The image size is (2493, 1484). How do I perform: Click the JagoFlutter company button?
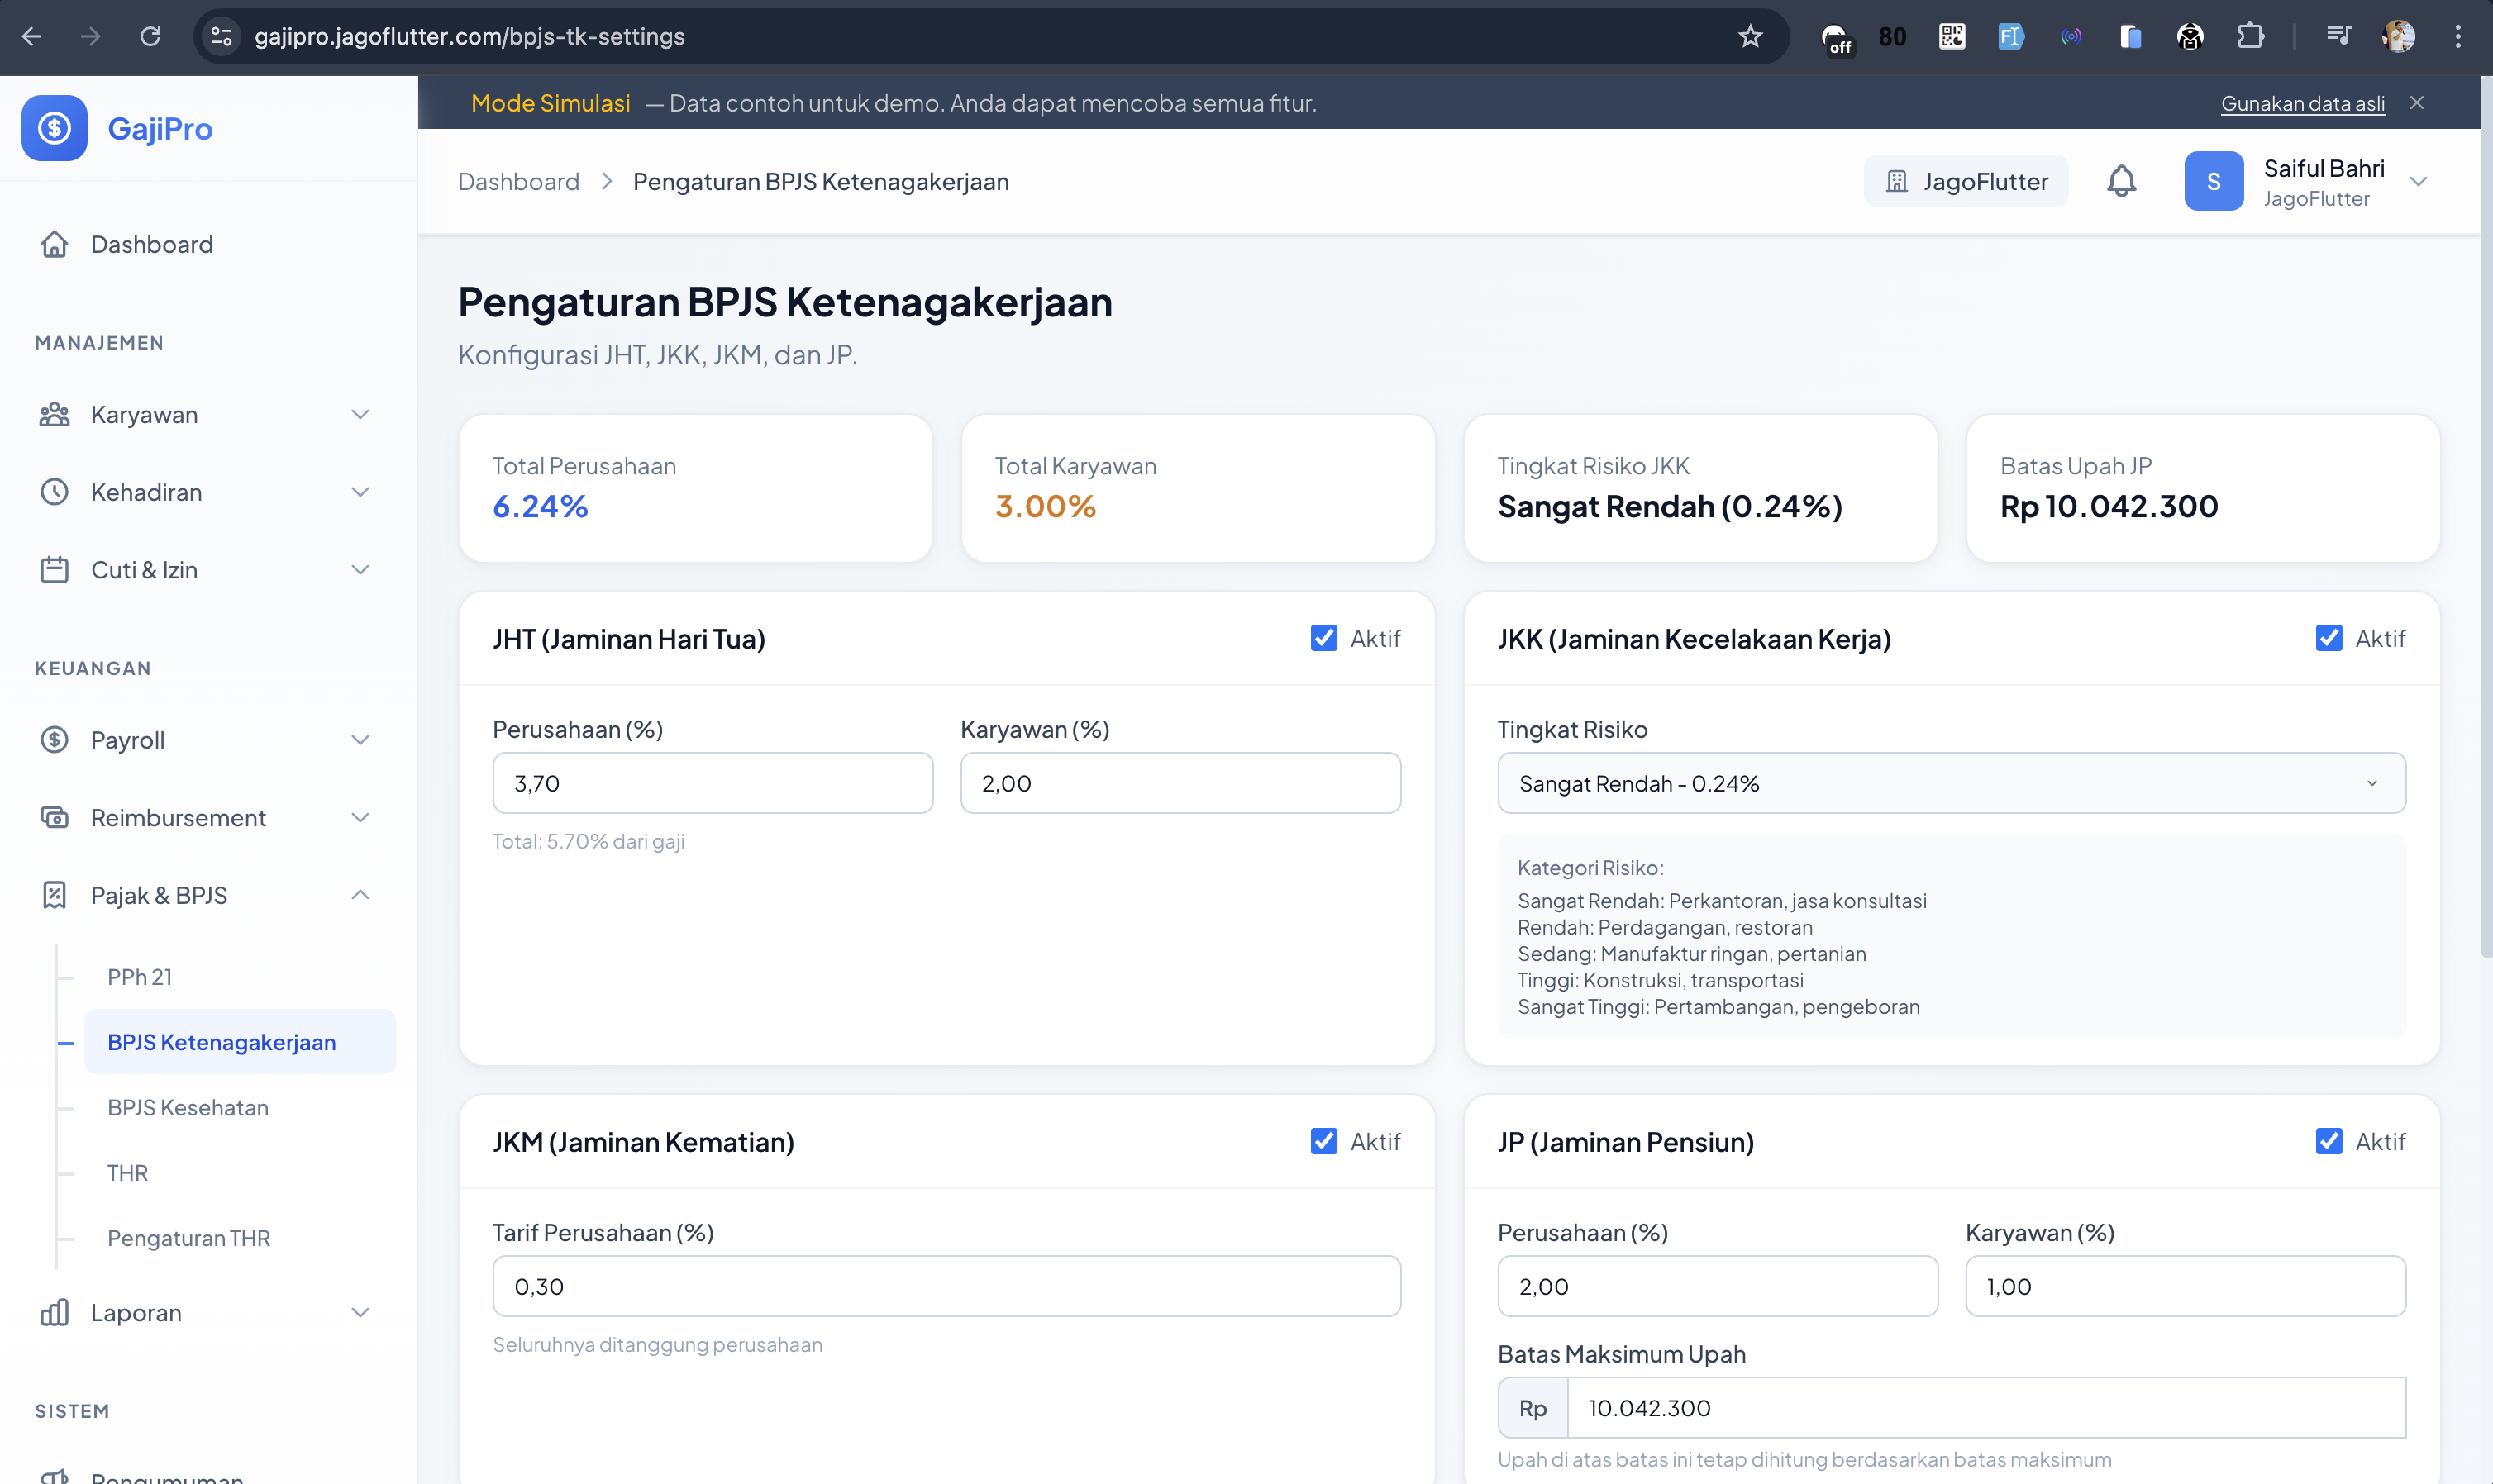(x=1965, y=181)
